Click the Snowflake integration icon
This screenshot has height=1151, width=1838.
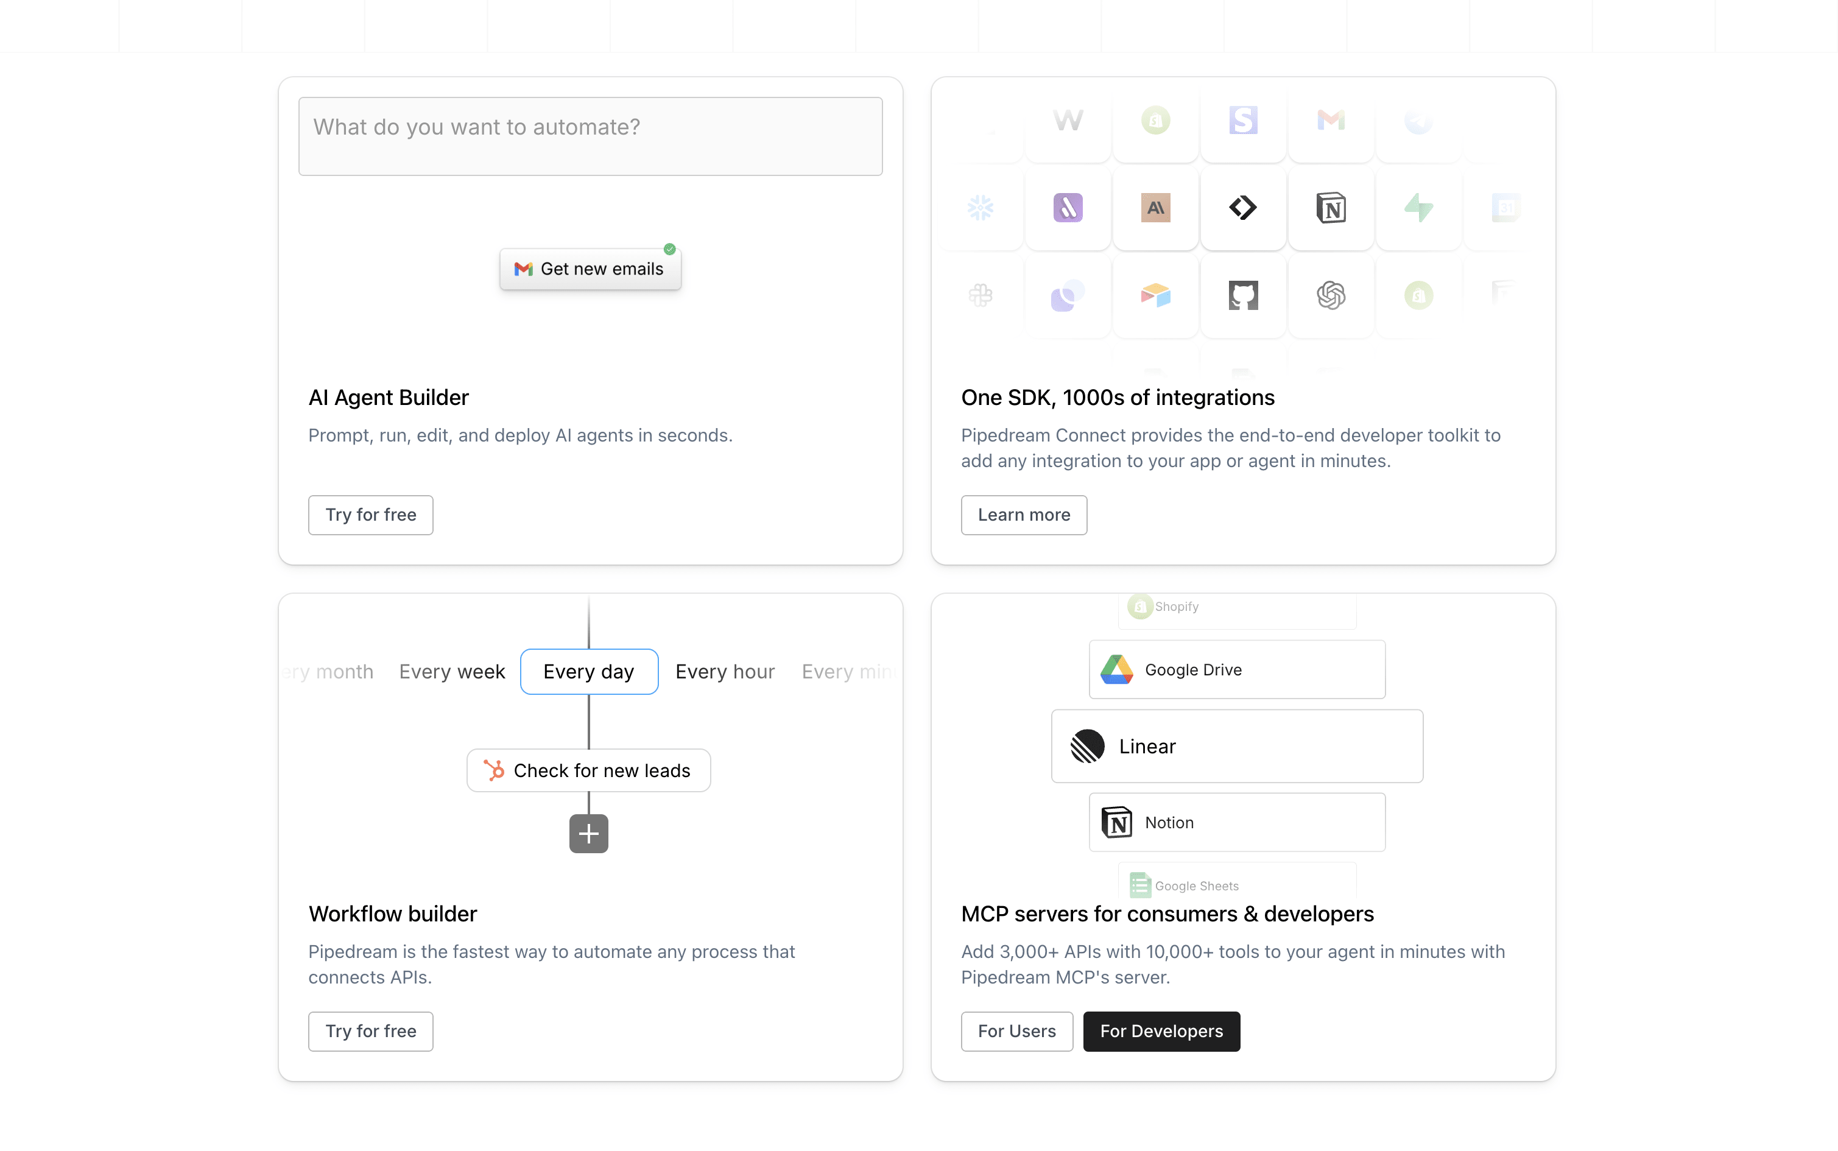tap(981, 208)
